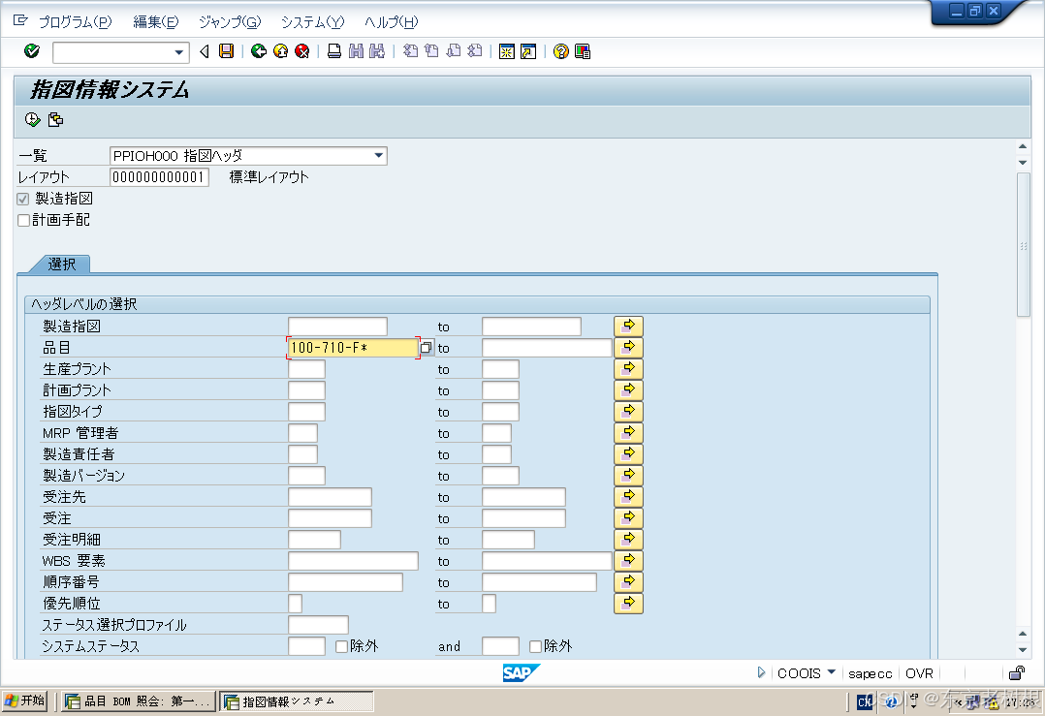Open multiple selection for 製造指図 row
Screen dimensions: 1045x716
point(628,327)
